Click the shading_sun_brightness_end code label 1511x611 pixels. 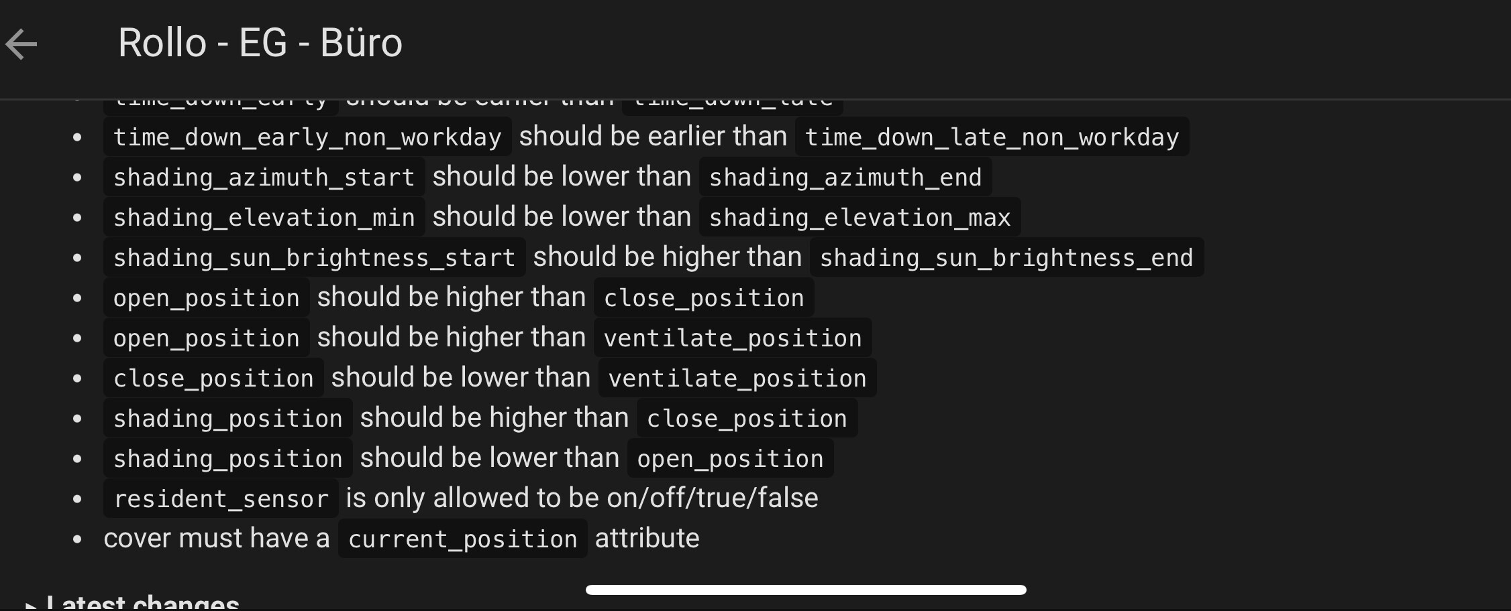click(x=1006, y=258)
